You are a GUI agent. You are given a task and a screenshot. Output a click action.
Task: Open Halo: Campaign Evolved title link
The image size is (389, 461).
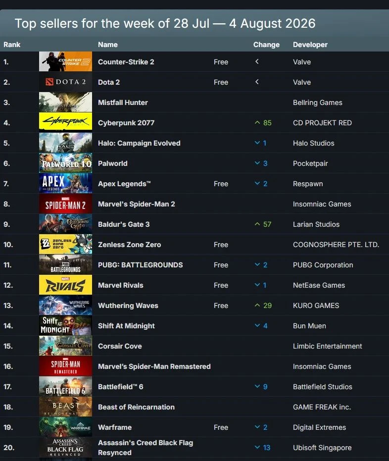click(x=139, y=143)
